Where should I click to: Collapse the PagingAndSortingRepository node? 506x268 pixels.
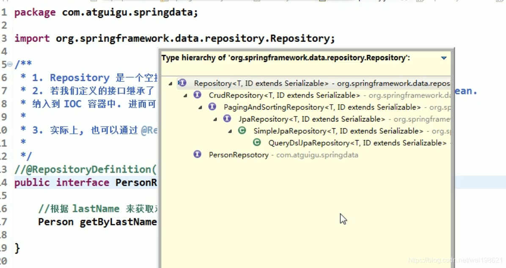tap(200, 108)
